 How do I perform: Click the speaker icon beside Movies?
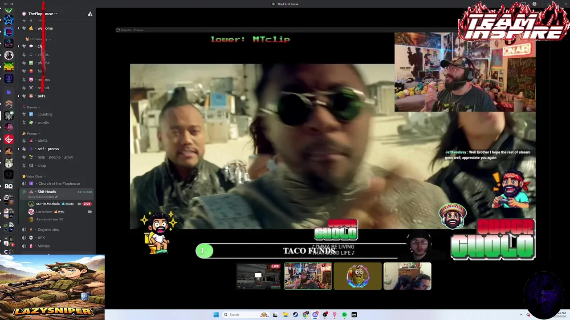point(24,246)
